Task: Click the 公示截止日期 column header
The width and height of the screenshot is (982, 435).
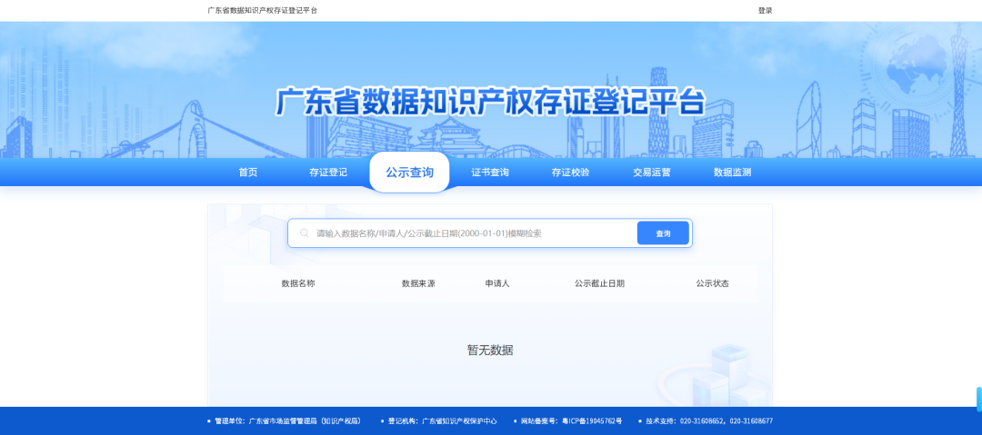Action: [x=599, y=283]
